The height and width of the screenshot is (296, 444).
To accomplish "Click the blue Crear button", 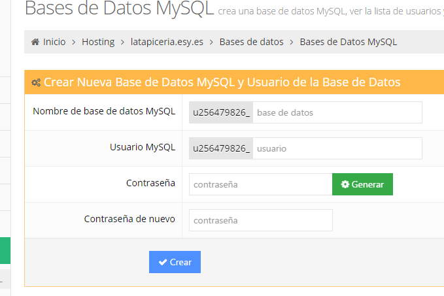I will 175,262.
